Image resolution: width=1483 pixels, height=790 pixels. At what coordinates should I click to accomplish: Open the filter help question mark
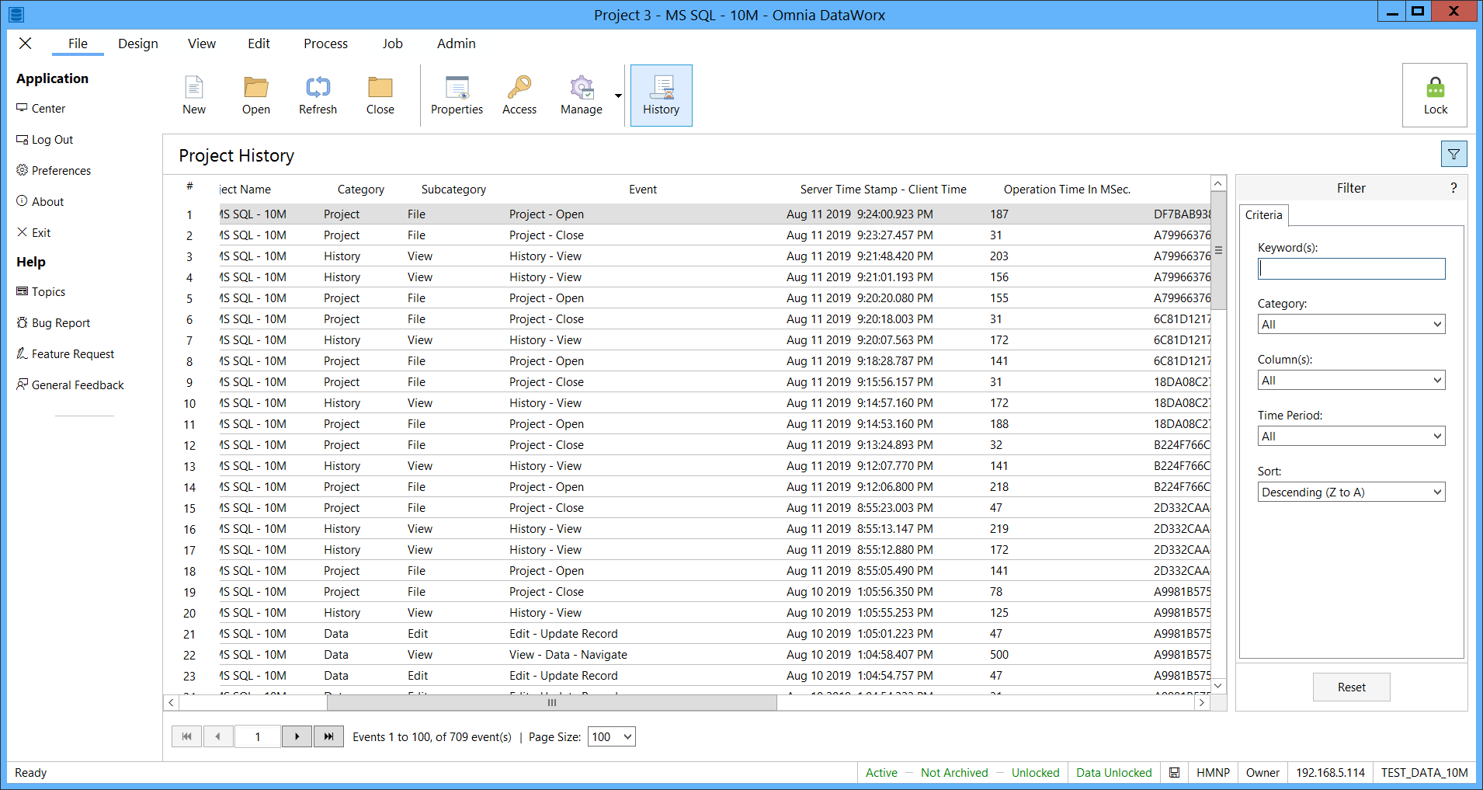(x=1453, y=188)
